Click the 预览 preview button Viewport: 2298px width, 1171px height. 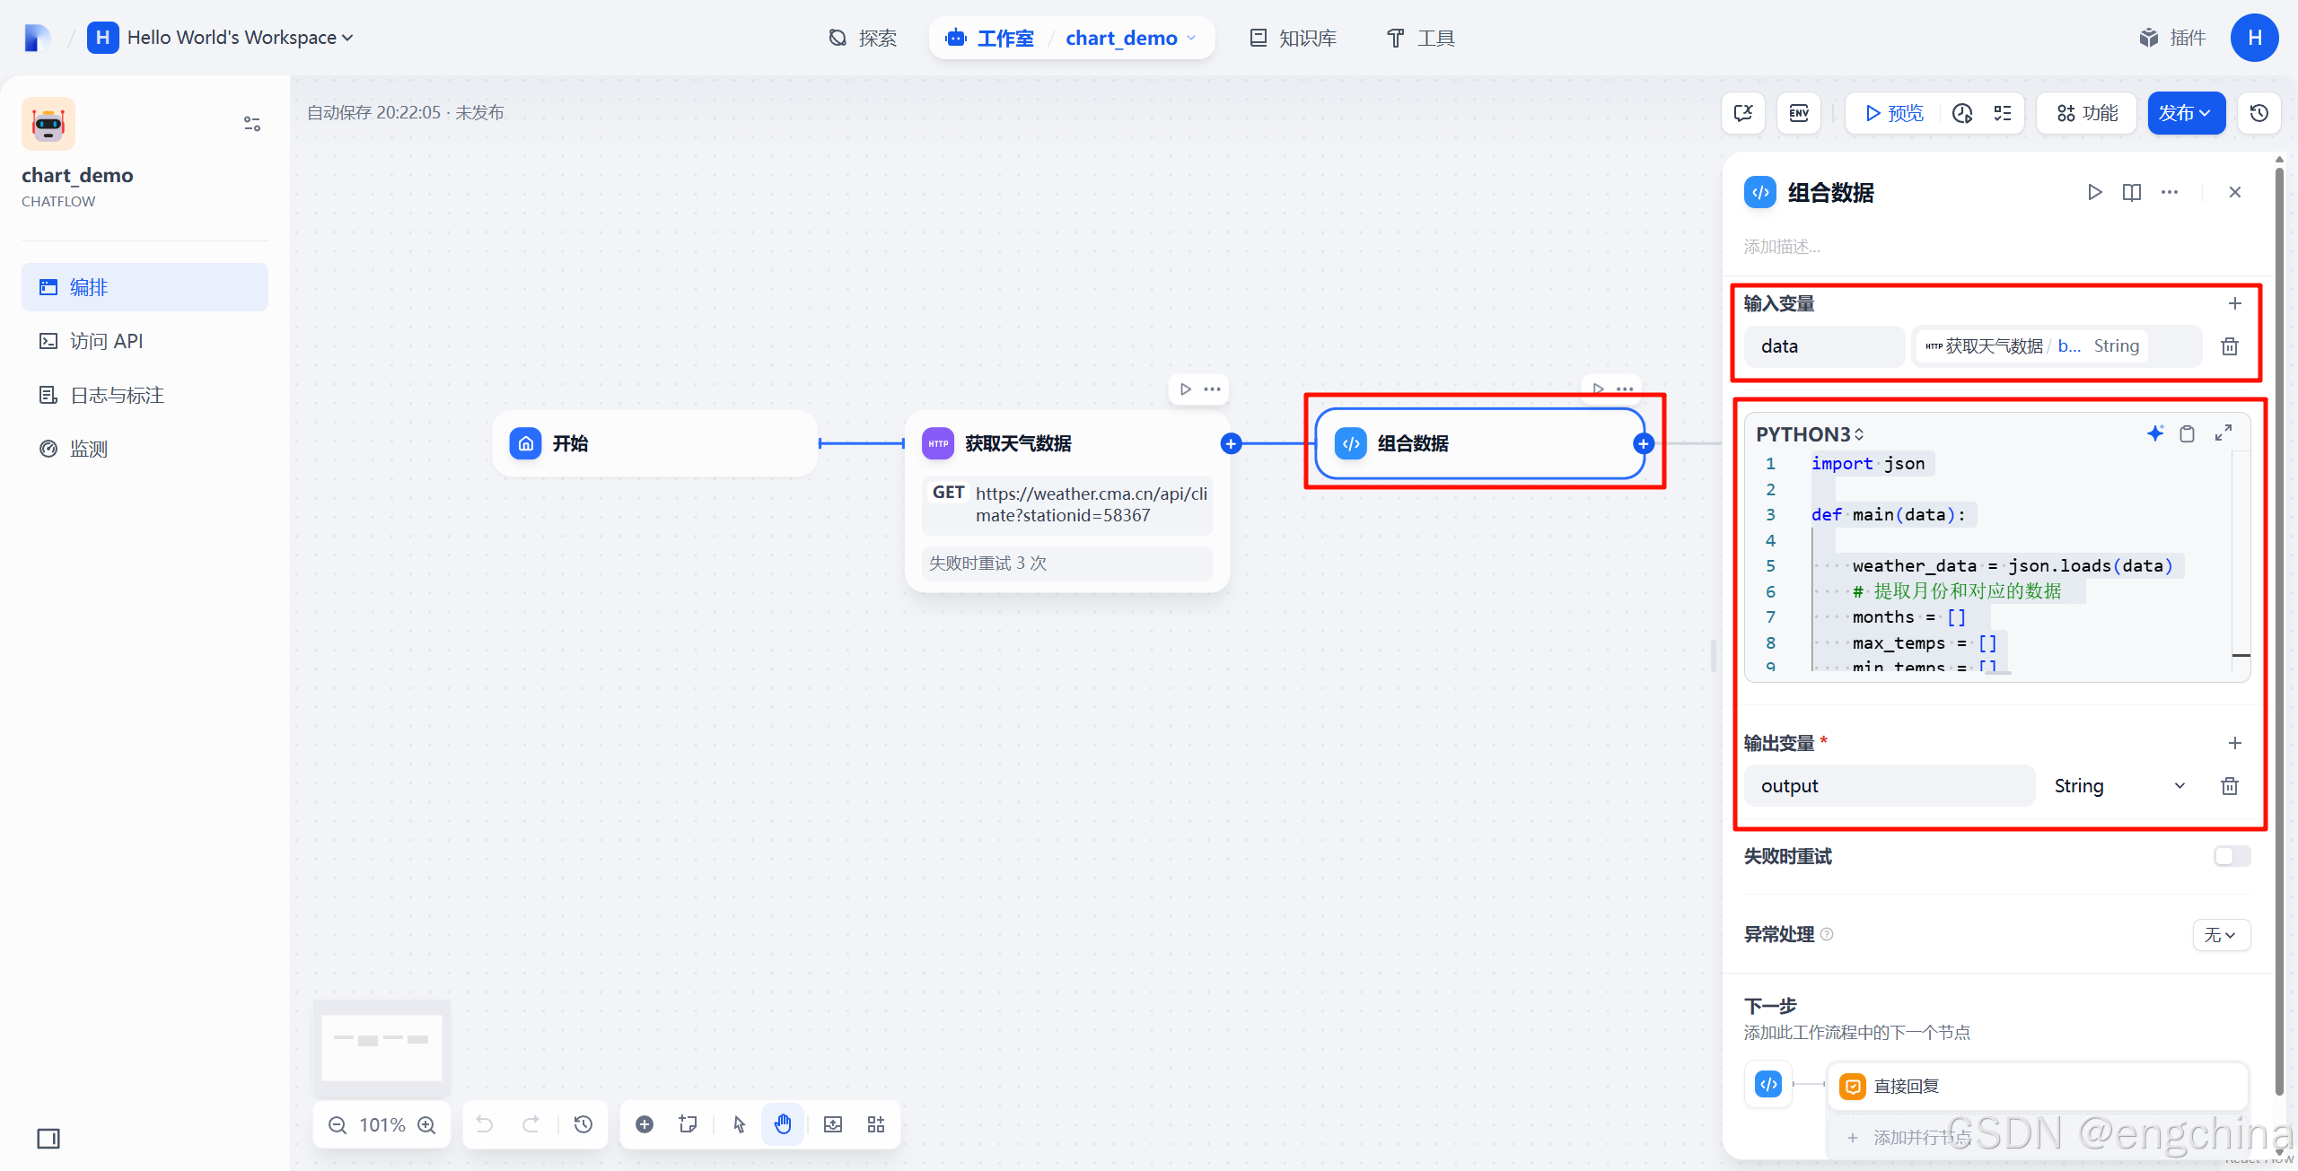pyautogui.click(x=1894, y=113)
